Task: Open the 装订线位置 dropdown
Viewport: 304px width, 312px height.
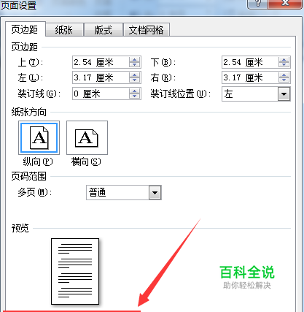Action: 284,94
